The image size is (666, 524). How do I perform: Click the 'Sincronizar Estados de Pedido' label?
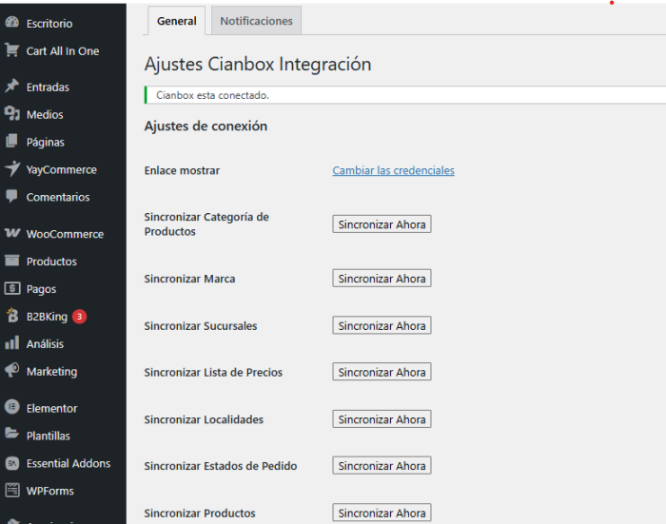tap(221, 466)
